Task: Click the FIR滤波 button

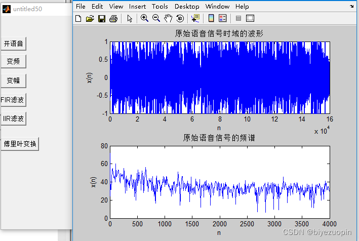Action: 14,100
